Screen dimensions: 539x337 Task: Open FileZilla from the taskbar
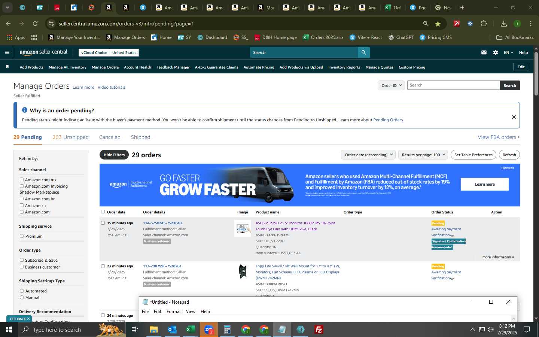[x=319, y=330]
